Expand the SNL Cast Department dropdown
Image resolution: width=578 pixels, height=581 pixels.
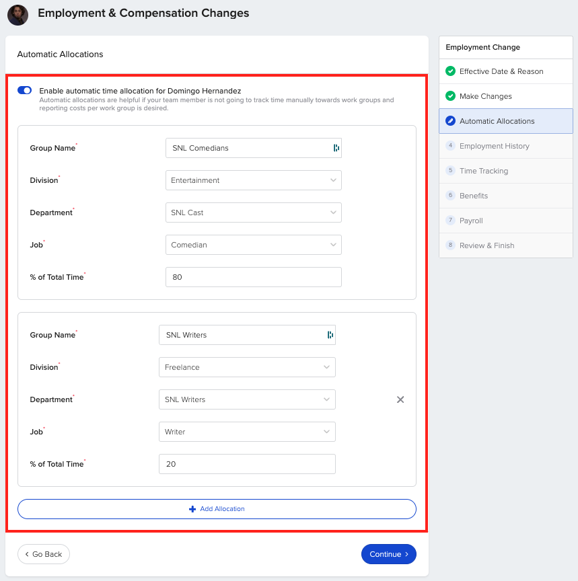[x=253, y=212]
